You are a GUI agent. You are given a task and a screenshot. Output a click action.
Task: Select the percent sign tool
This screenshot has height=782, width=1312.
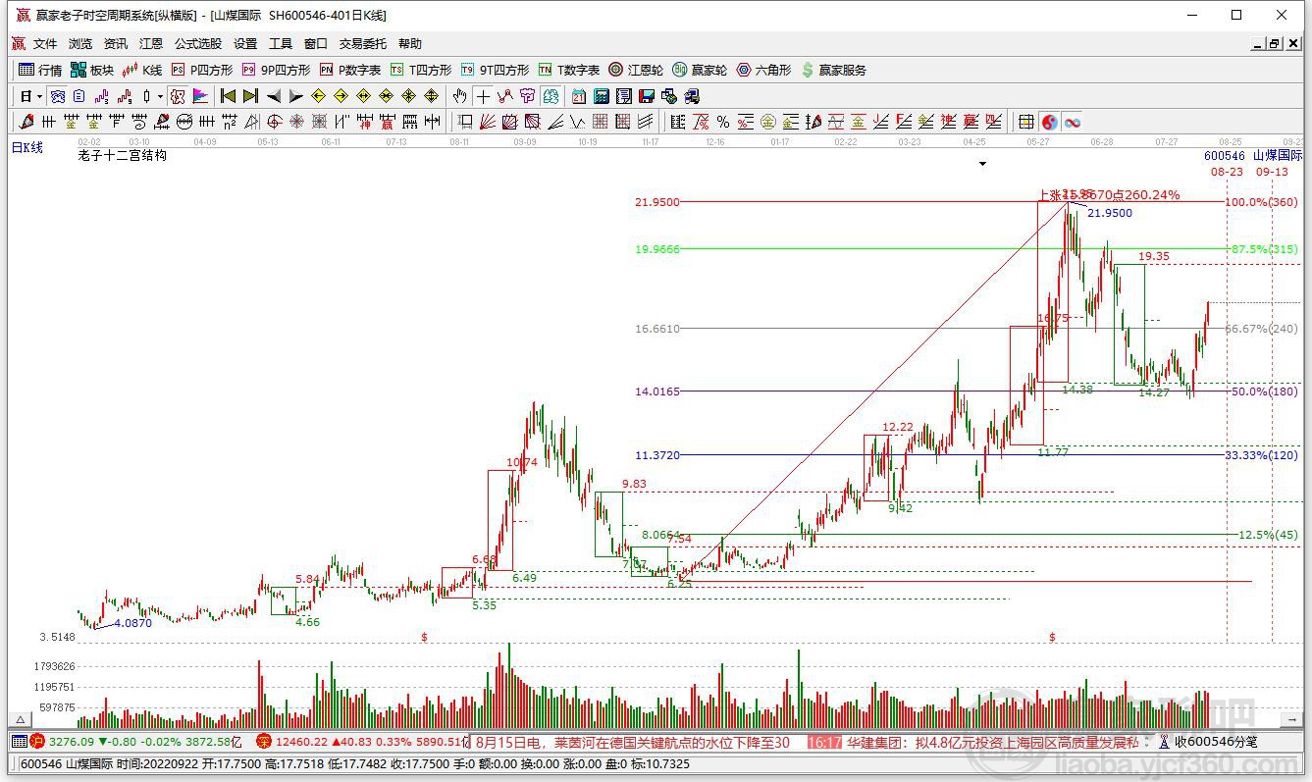point(723,122)
